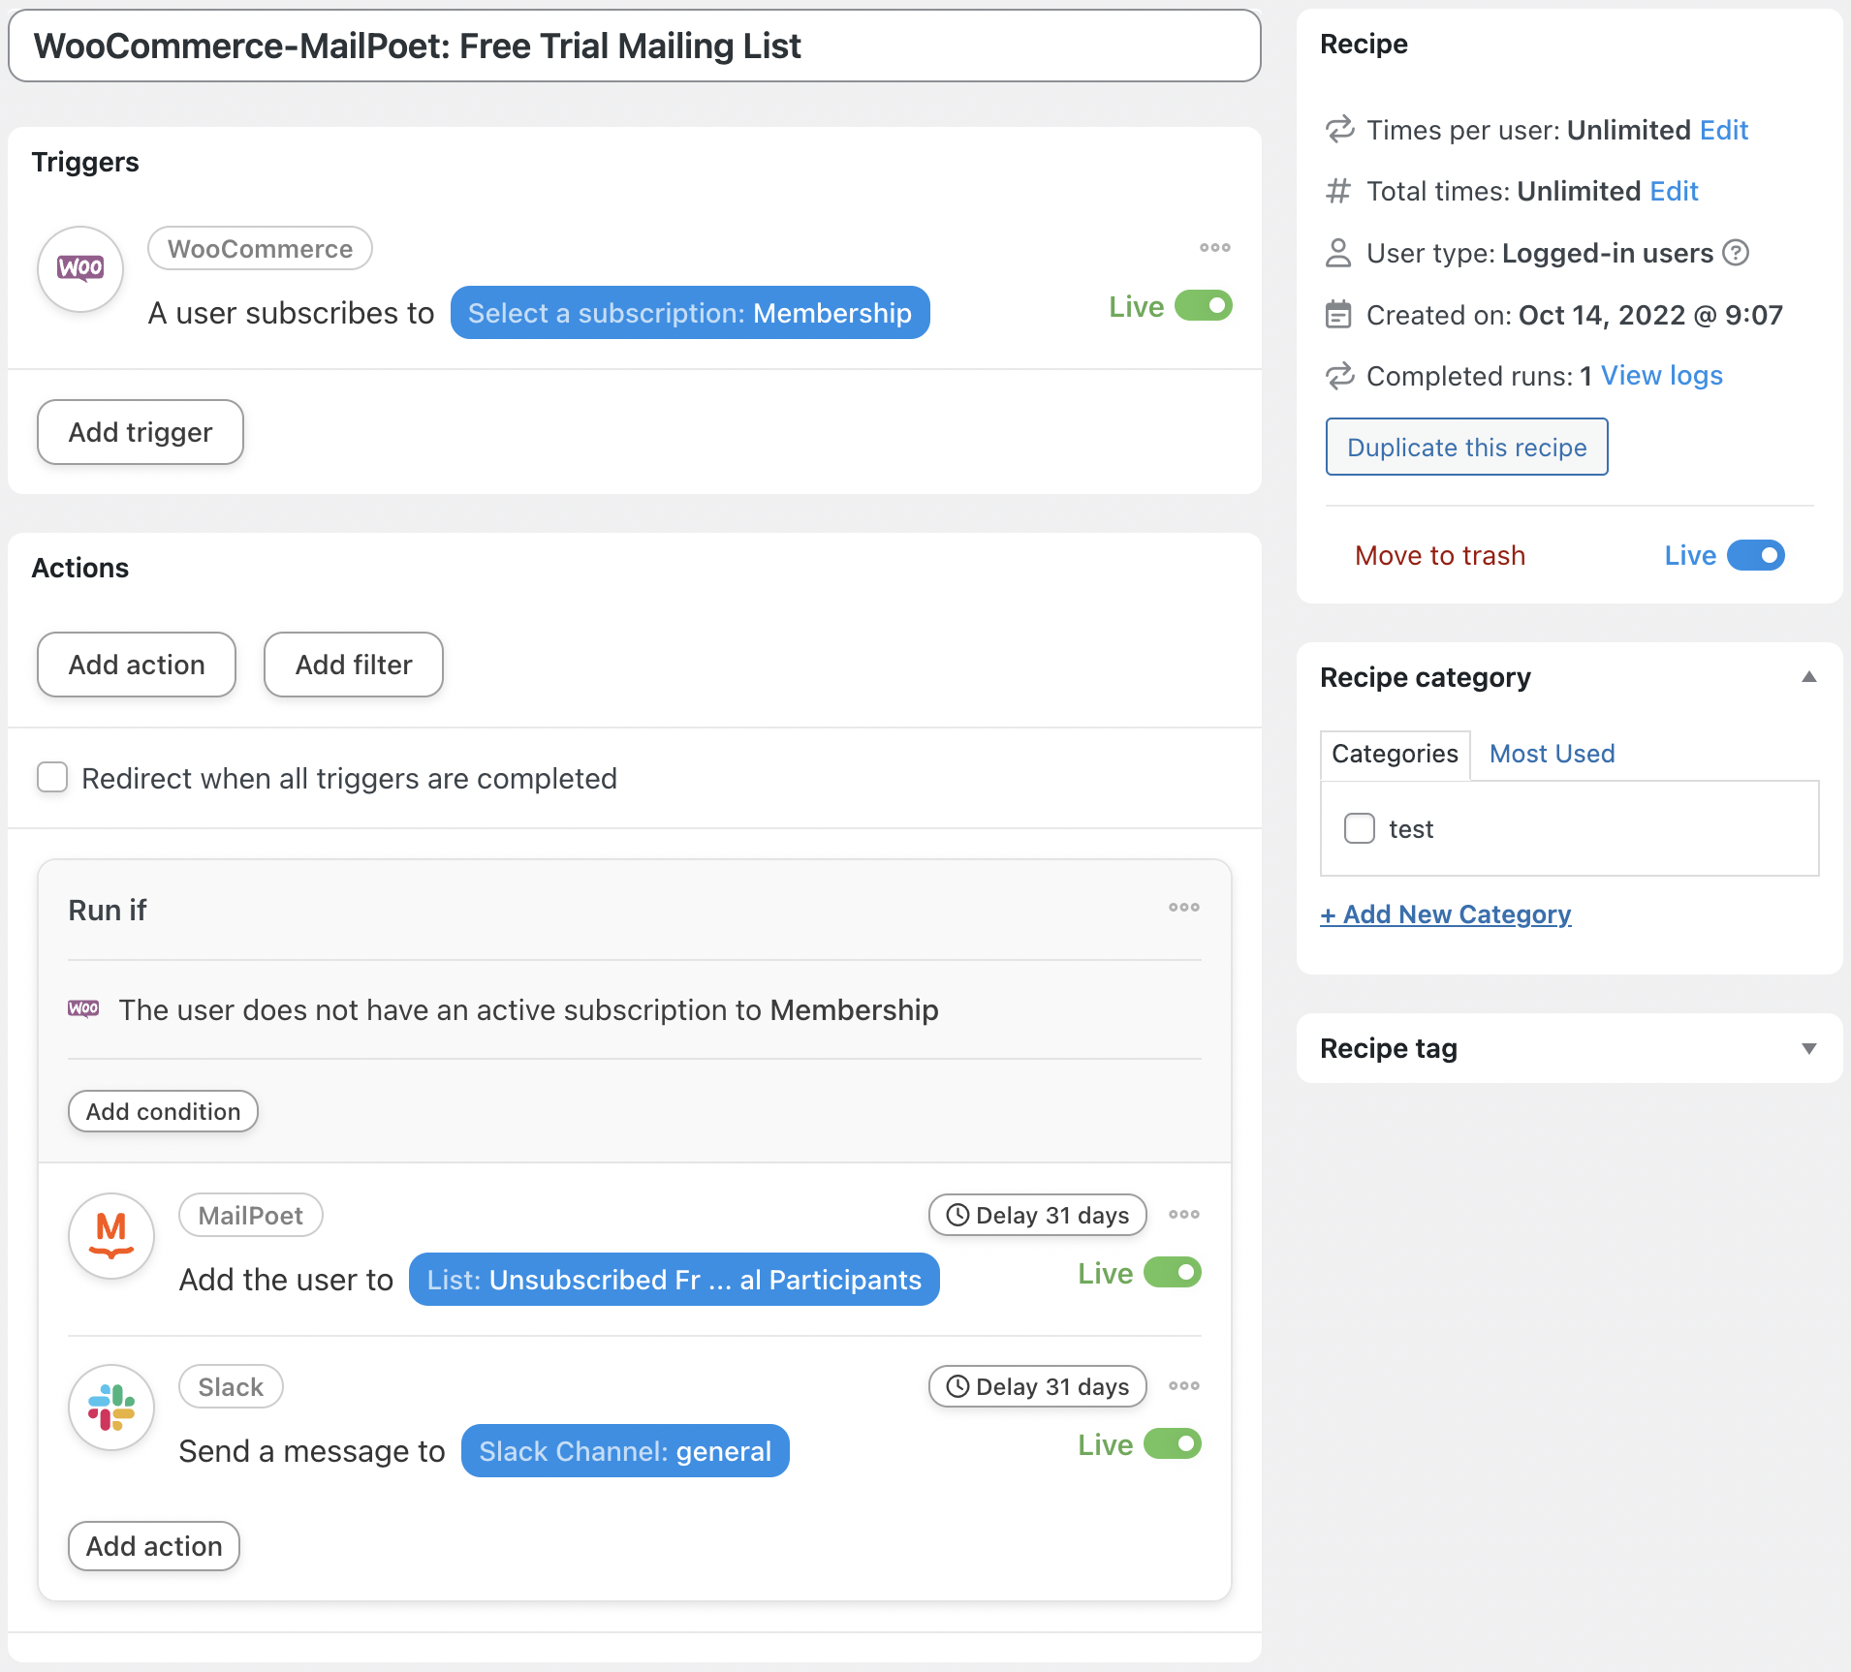Click the Add condition button

pyautogui.click(x=163, y=1111)
